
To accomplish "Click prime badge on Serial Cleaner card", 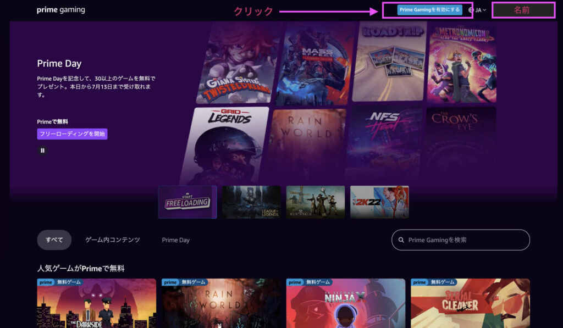I will pos(420,282).
